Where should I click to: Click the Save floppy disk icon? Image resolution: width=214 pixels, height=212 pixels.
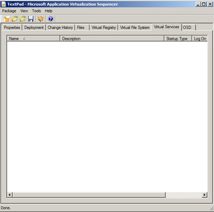click(x=31, y=19)
